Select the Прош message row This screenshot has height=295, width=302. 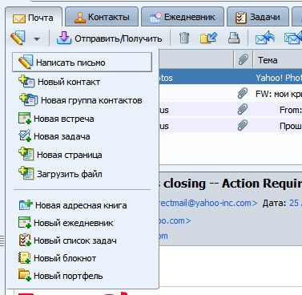pyautogui.click(x=231, y=126)
